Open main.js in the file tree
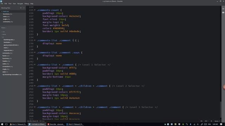225x126 pixels. tap(6, 48)
